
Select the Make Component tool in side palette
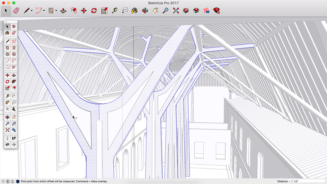click(14, 27)
